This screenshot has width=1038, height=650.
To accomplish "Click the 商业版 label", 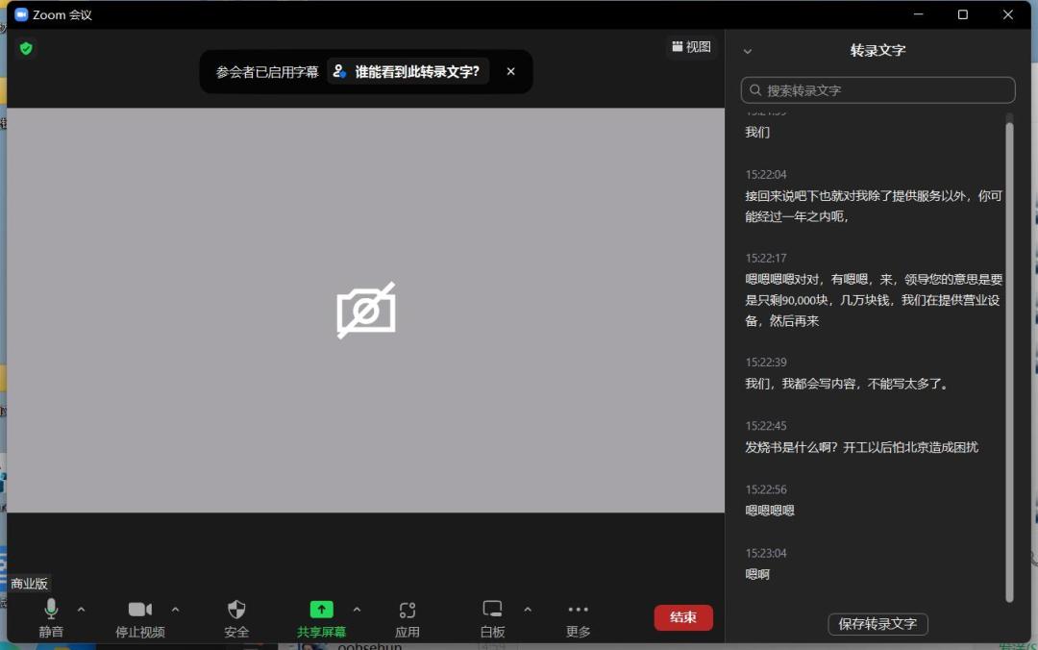I will [29, 584].
